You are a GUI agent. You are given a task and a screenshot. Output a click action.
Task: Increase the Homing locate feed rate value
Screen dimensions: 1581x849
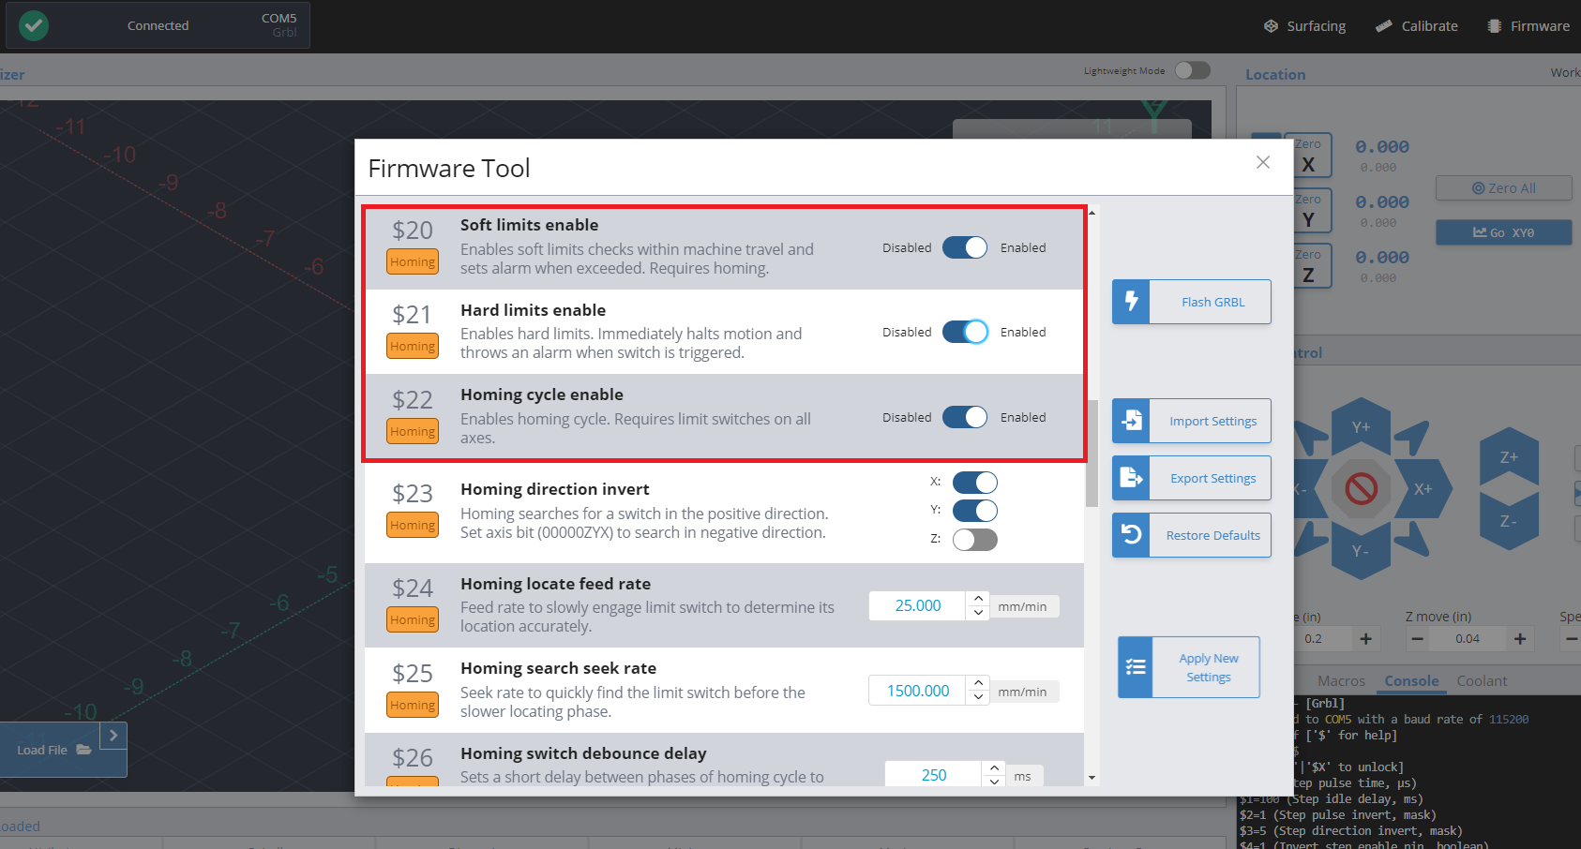(x=978, y=599)
